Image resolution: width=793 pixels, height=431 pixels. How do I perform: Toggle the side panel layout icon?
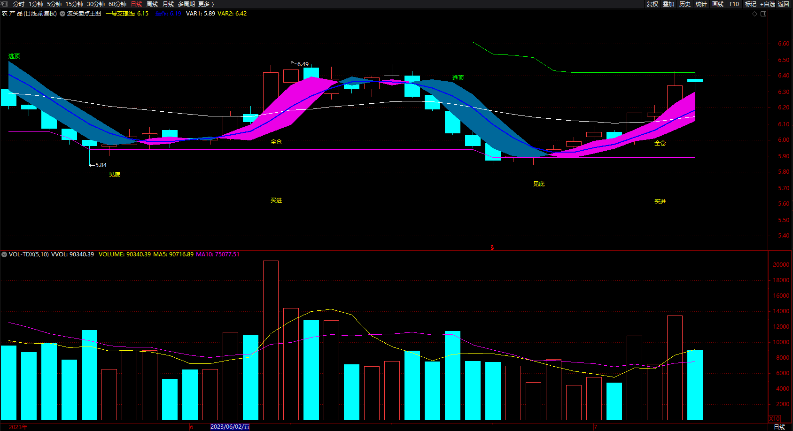coord(763,14)
